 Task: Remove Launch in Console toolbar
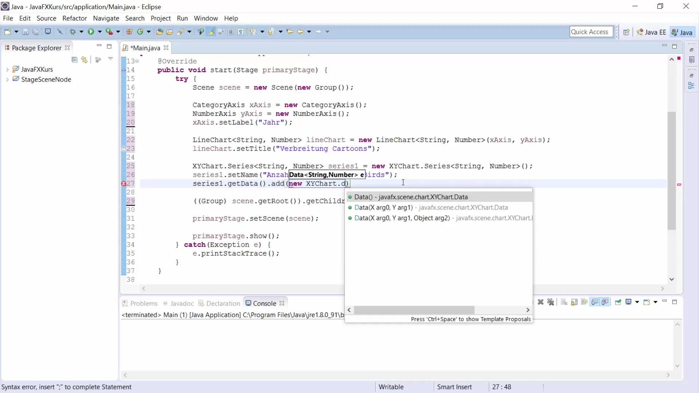(x=541, y=302)
